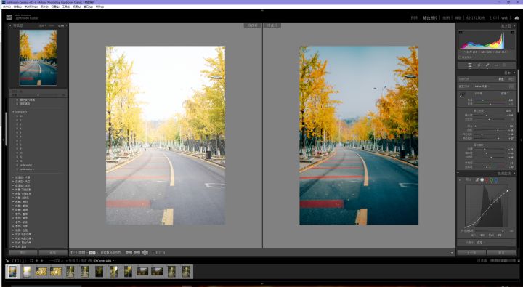The height and width of the screenshot is (287, 523).
Task: Select the blue channel curve icon
Action: (x=496, y=180)
